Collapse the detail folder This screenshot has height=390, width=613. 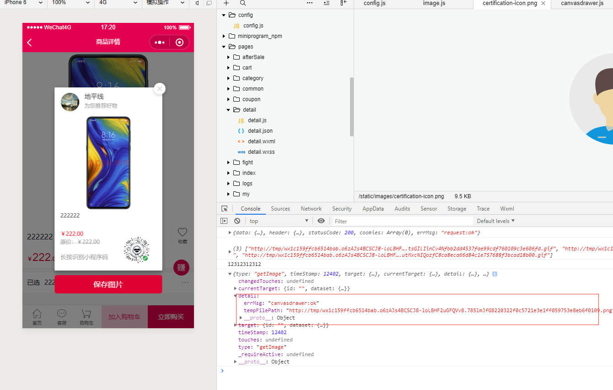pyautogui.click(x=229, y=110)
